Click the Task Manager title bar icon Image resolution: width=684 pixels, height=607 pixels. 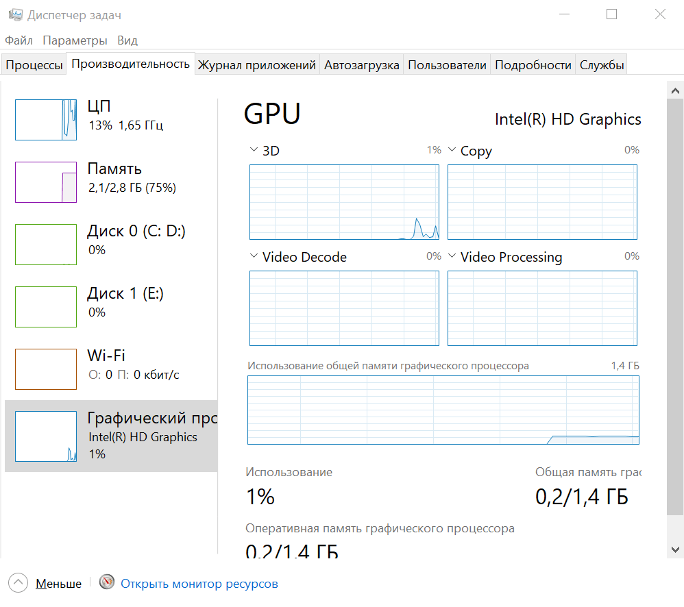click(x=16, y=15)
